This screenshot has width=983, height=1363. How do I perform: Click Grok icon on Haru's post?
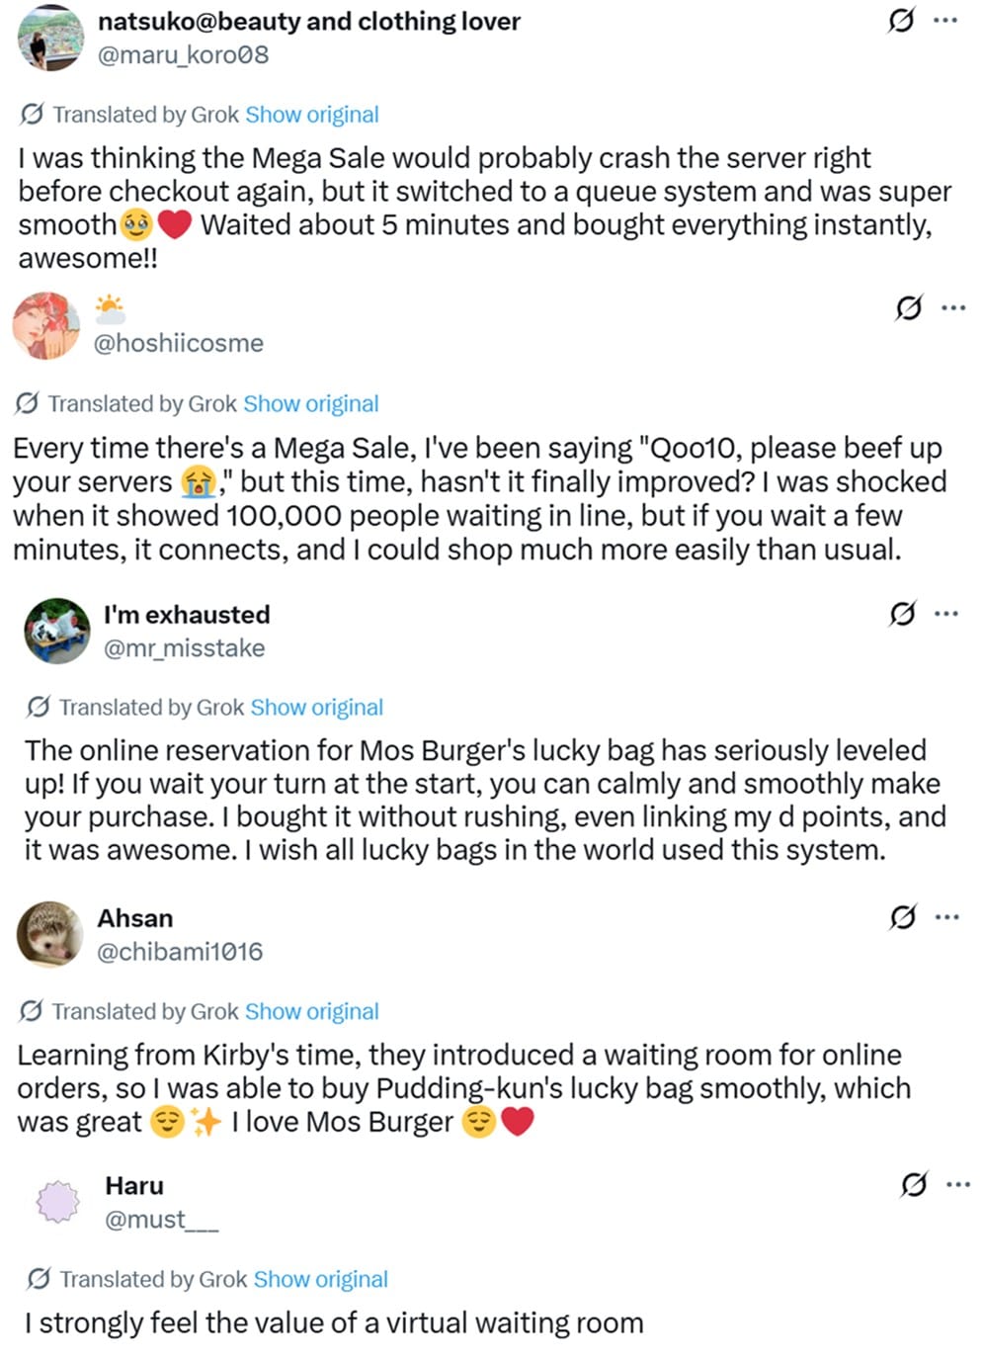[914, 1184]
